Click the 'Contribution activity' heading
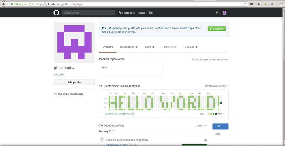 point(112,125)
